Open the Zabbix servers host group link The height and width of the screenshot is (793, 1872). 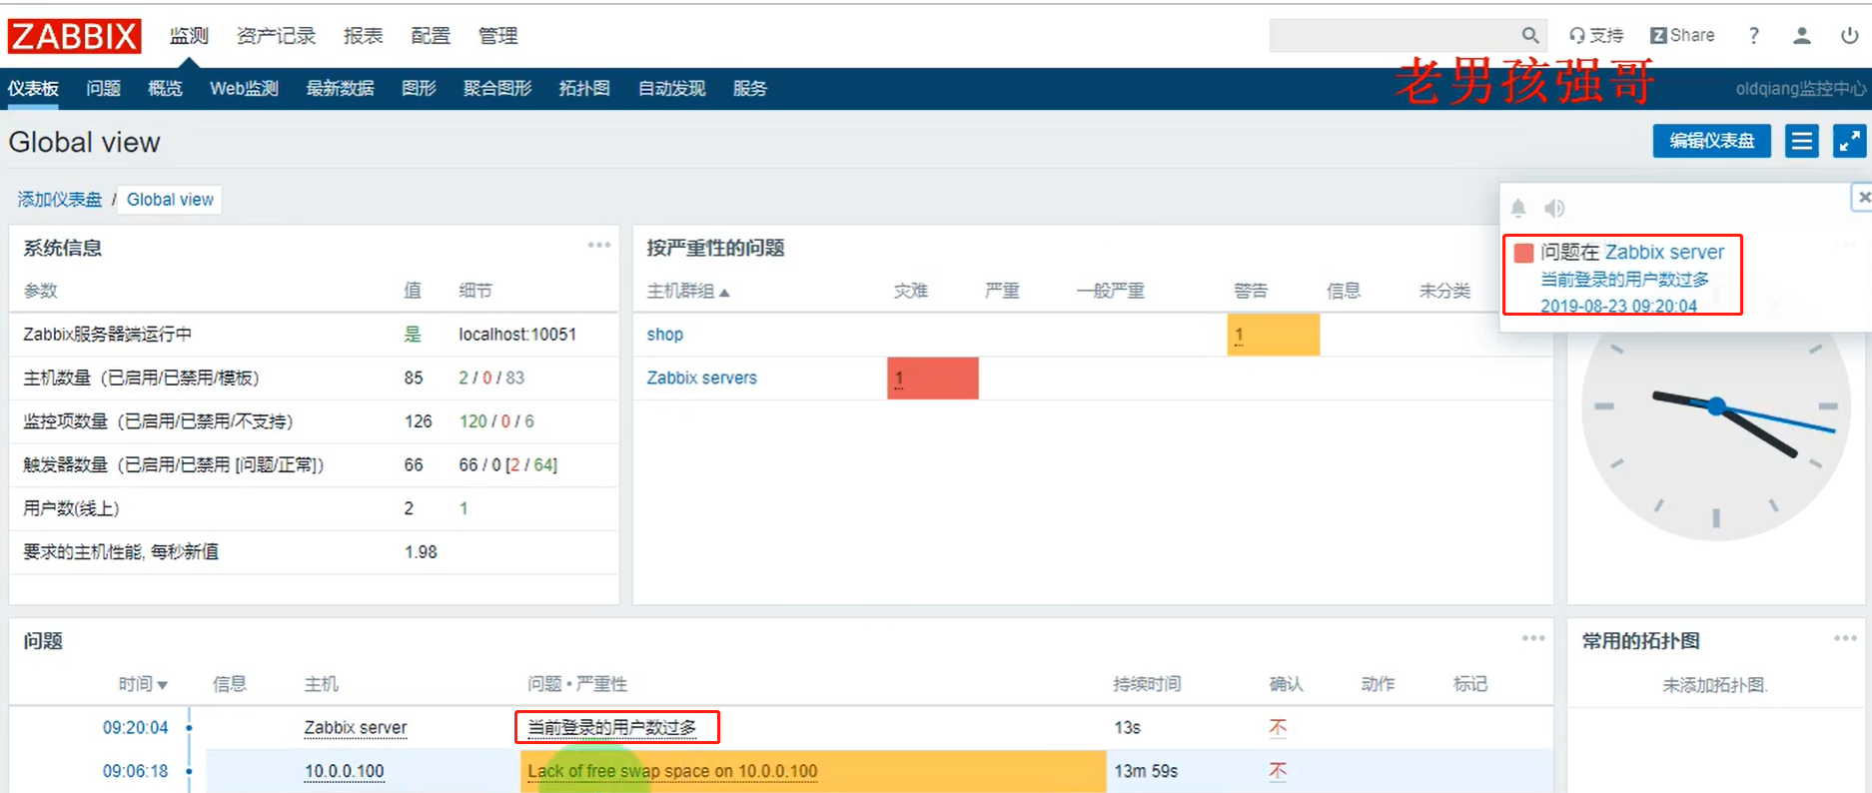(x=701, y=378)
